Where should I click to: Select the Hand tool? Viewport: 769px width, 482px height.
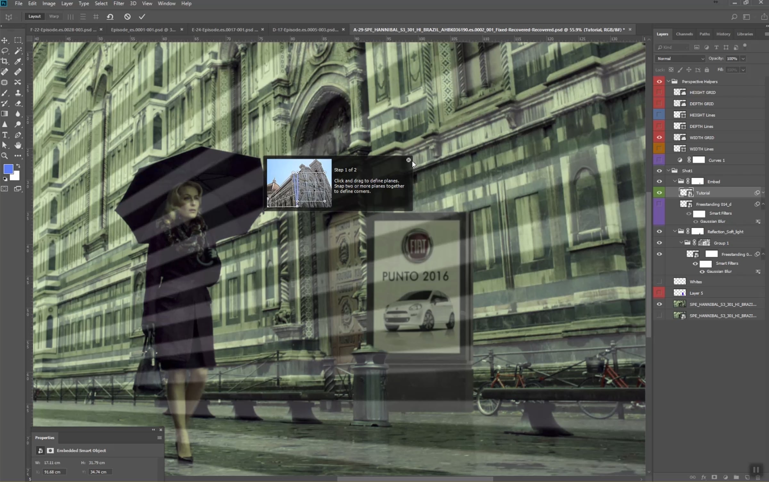pos(18,145)
